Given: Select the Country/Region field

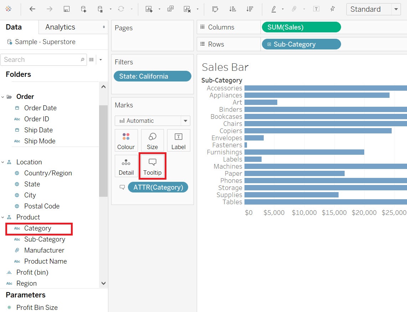Looking at the screenshot, I should click(x=48, y=173).
